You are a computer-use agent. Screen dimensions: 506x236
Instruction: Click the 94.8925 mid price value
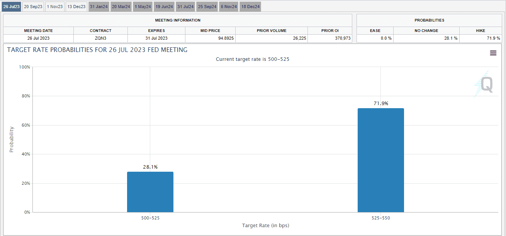pyautogui.click(x=210, y=38)
